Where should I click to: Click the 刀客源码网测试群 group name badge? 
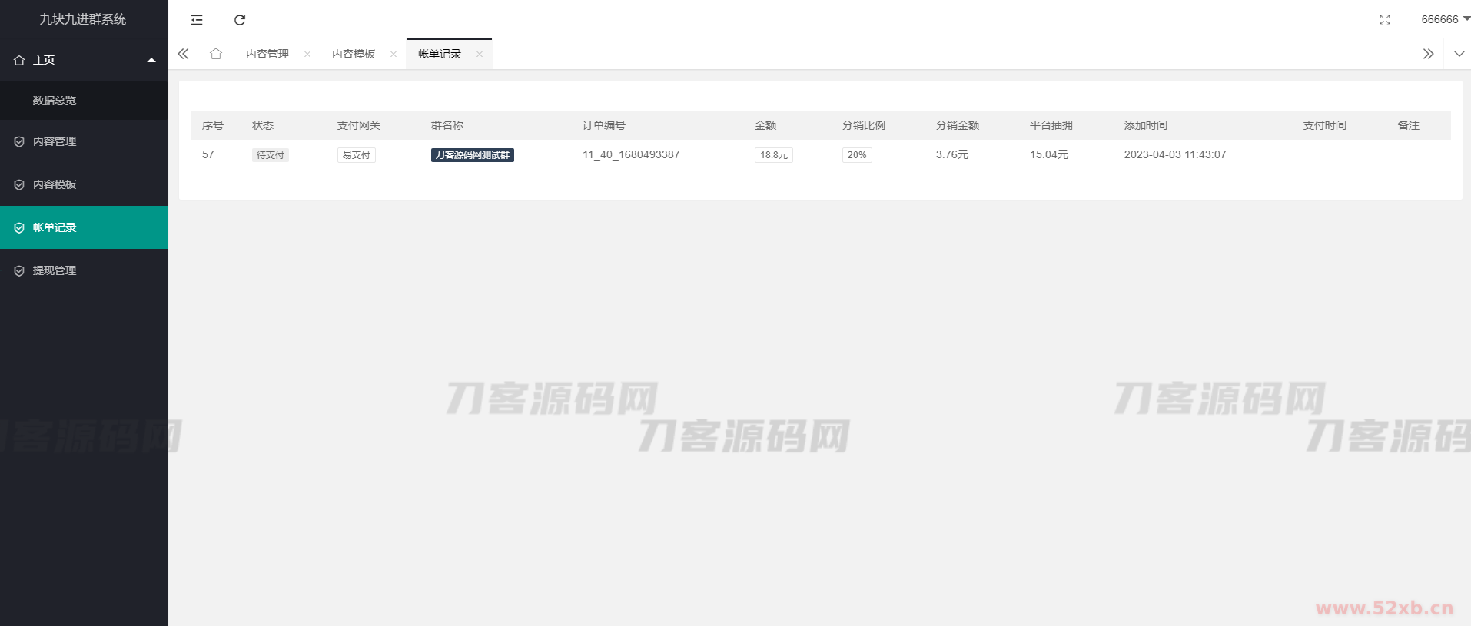[x=472, y=155]
